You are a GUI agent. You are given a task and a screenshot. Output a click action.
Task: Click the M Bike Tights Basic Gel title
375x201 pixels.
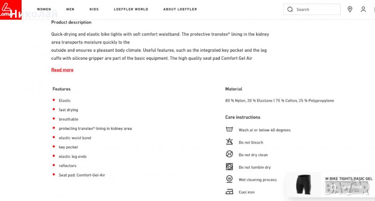coord(349,179)
